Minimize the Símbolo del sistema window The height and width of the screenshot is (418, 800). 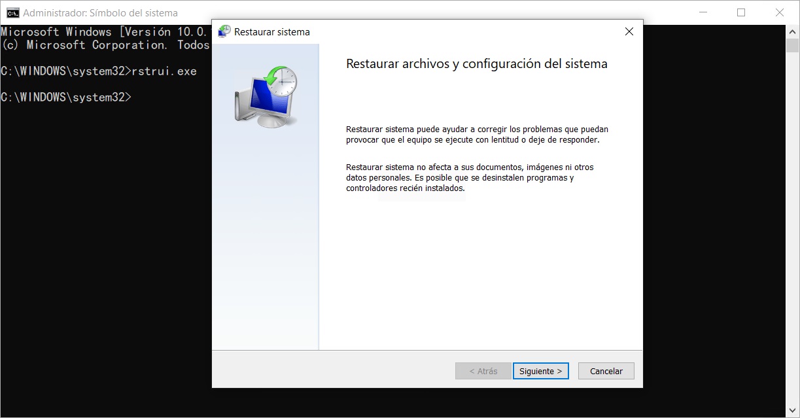703,12
